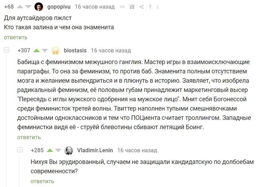Copy link to gopopivu's comment
The height and width of the screenshot is (187, 262).
tap(122, 7)
